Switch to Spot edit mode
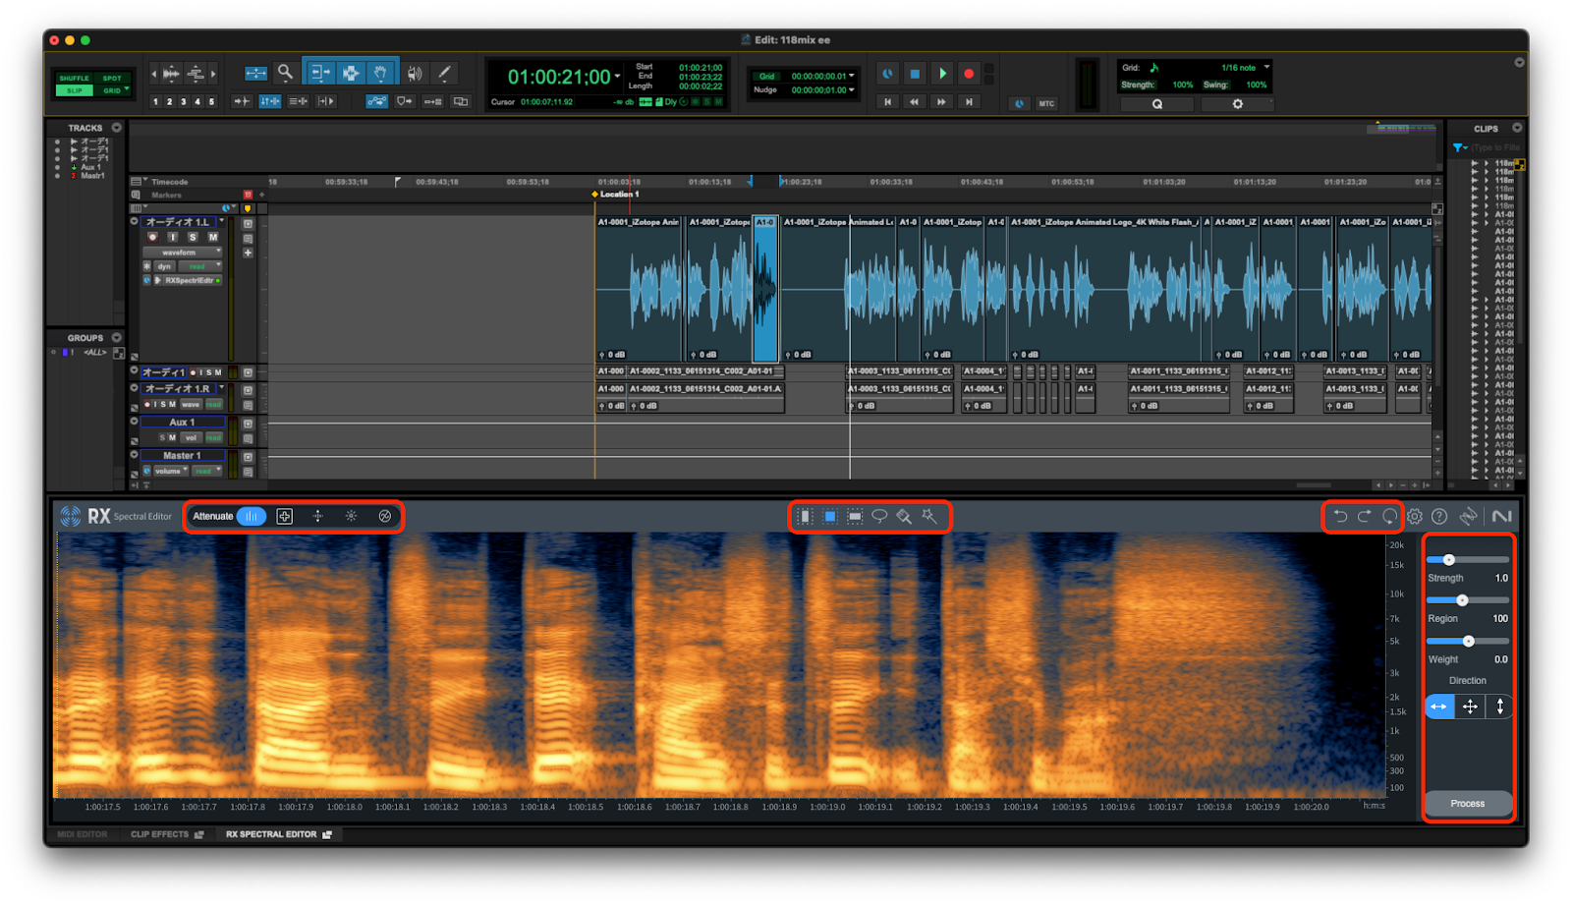The height and width of the screenshot is (905, 1572). [112, 78]
